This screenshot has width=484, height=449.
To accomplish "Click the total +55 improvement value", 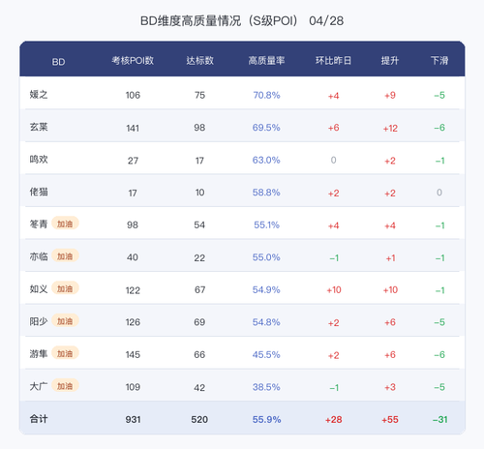I will [x=390, y=420].
